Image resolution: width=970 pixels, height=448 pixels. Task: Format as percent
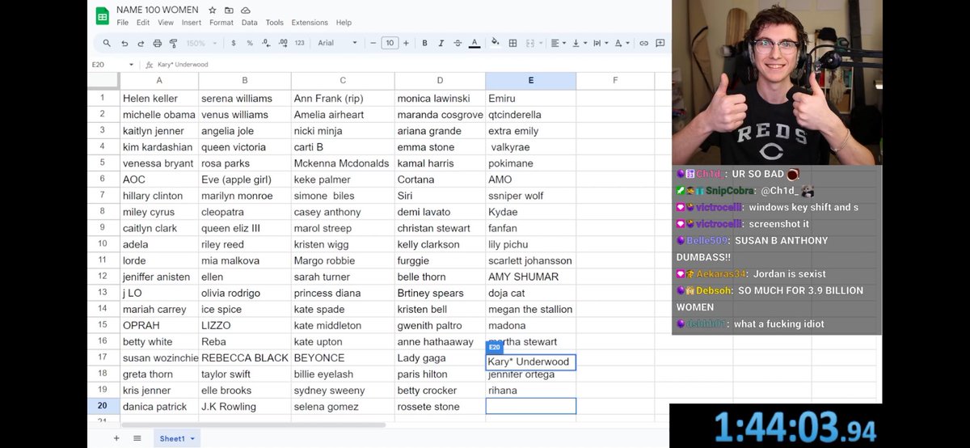tap(250, 43)
